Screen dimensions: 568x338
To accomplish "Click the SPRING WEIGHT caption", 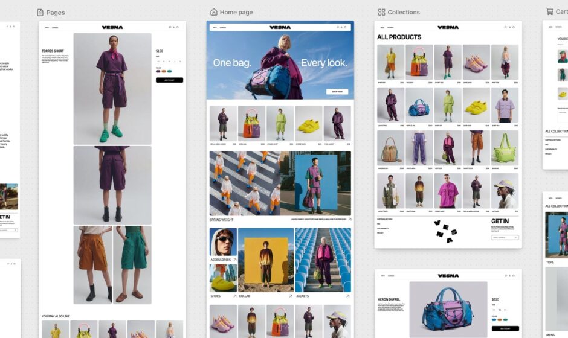I will pos(221,220).
